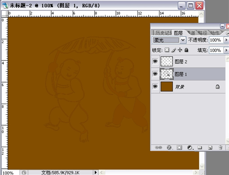Click the lock image pixels brush icon
Image resolution: width=229 pixels, height=175 pixels.
click(x=174, y=50)
